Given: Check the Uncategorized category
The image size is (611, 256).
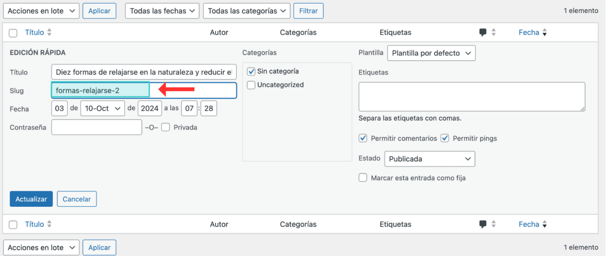Looking at the screenshot, I should (x=251, y=85).
